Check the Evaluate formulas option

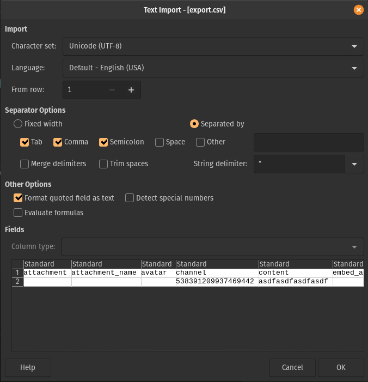click(18, 213)
